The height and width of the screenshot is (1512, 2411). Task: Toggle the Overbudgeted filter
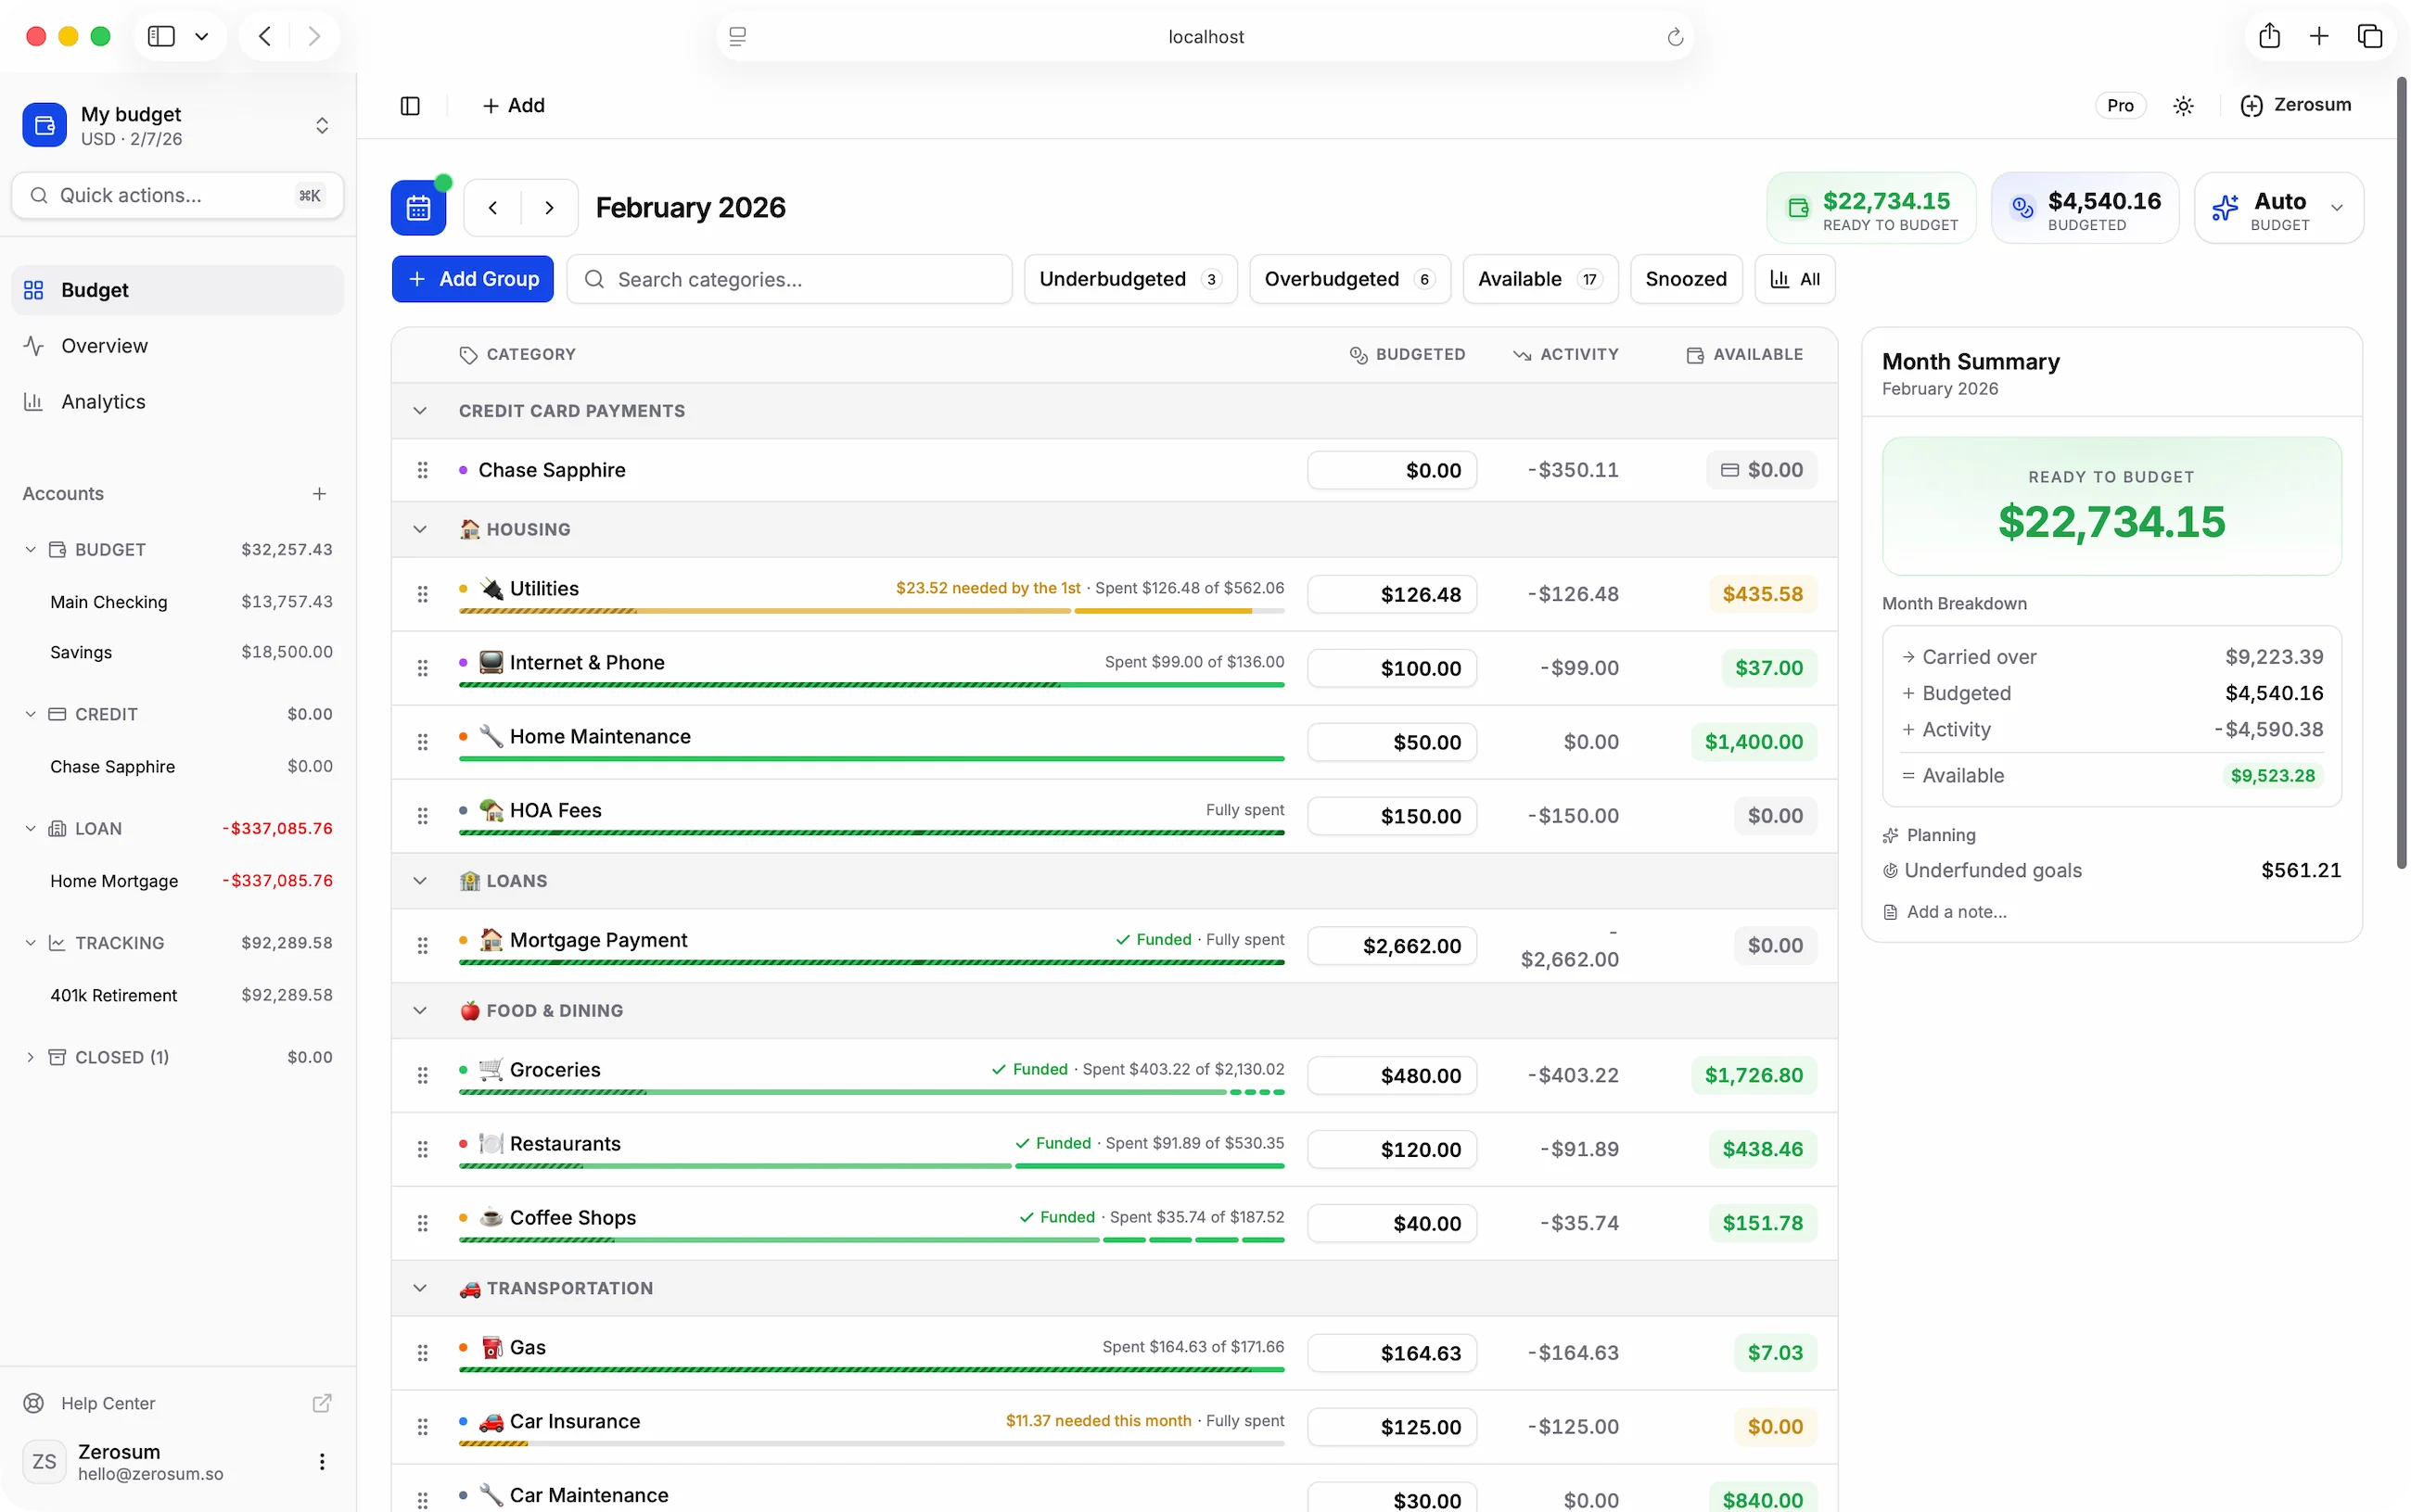[x=1348, y=279]
